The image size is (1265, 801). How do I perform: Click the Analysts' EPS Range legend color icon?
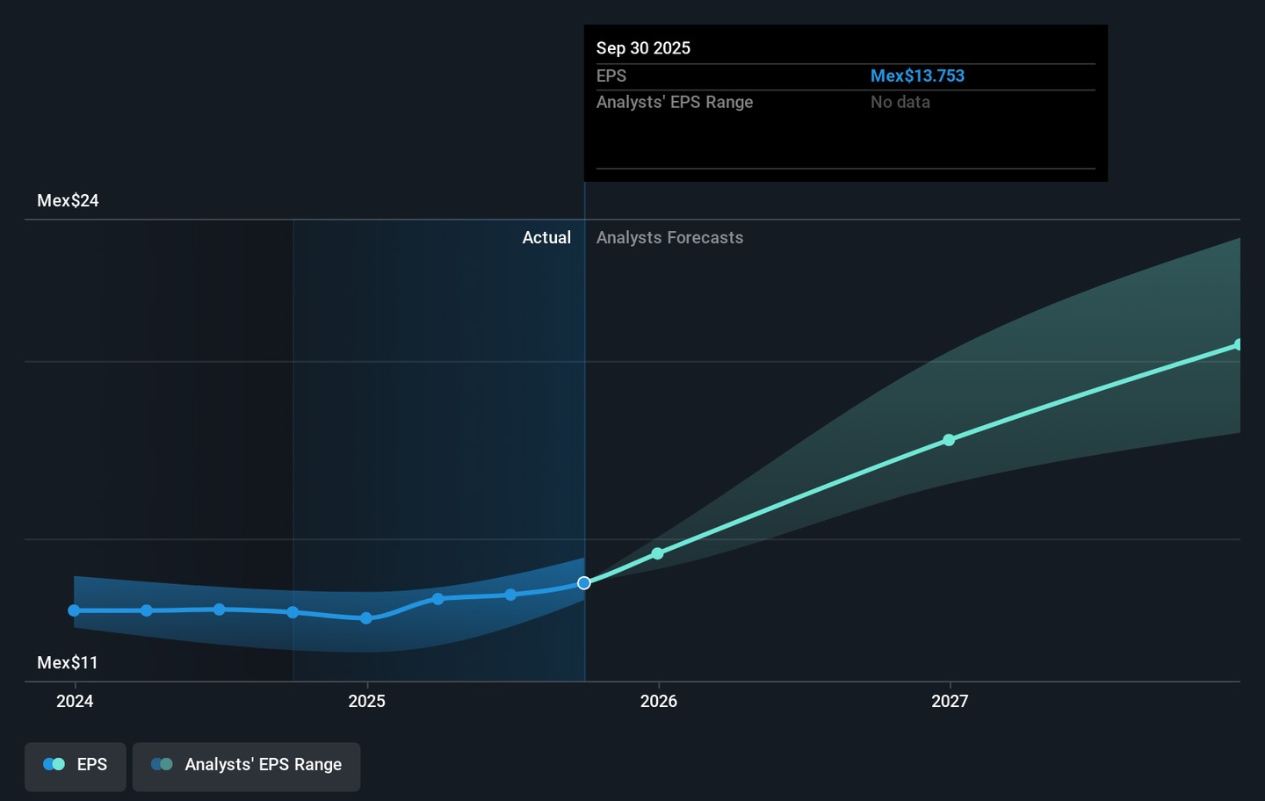162,765
